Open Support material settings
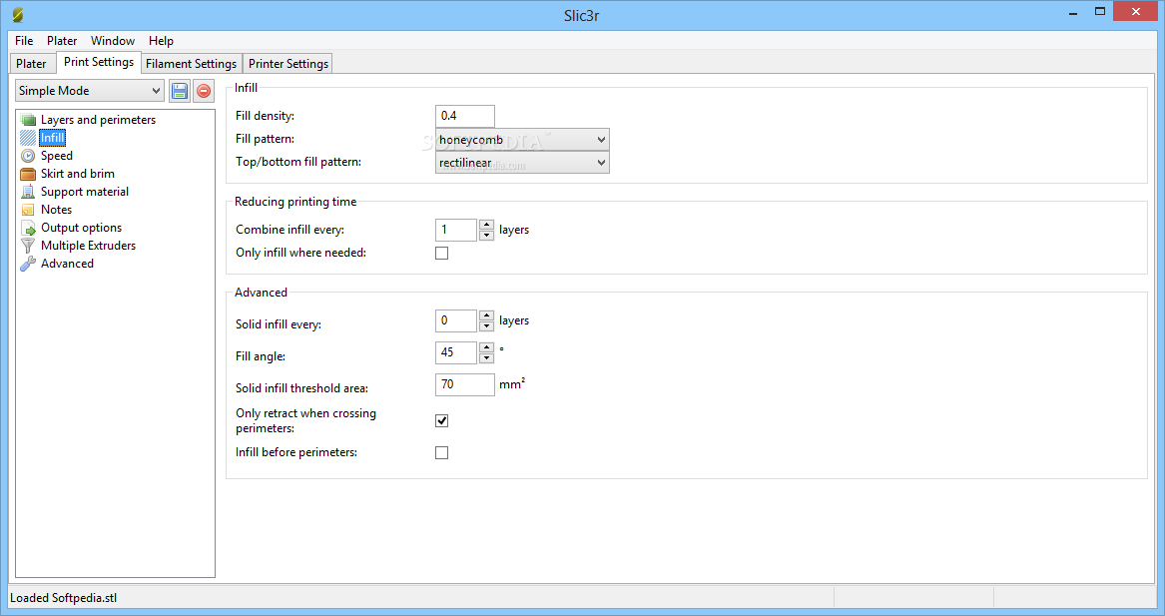The height and width of the screenshot is (616, 1165). point(85,191)
